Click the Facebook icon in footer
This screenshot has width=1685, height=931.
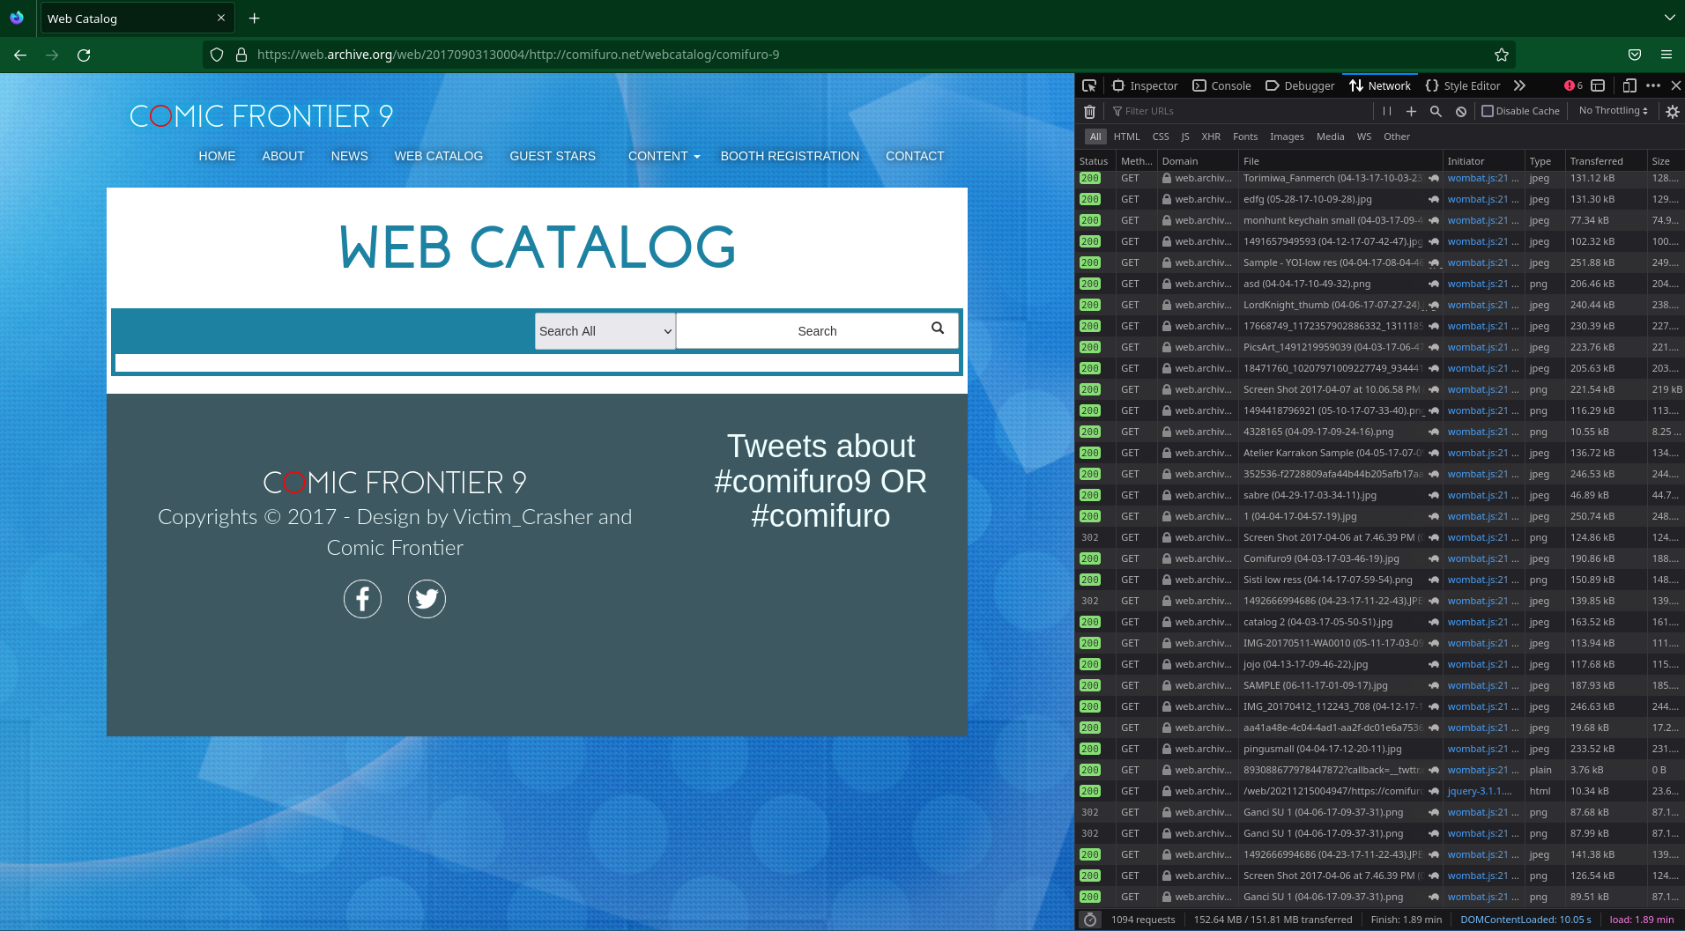362,599
